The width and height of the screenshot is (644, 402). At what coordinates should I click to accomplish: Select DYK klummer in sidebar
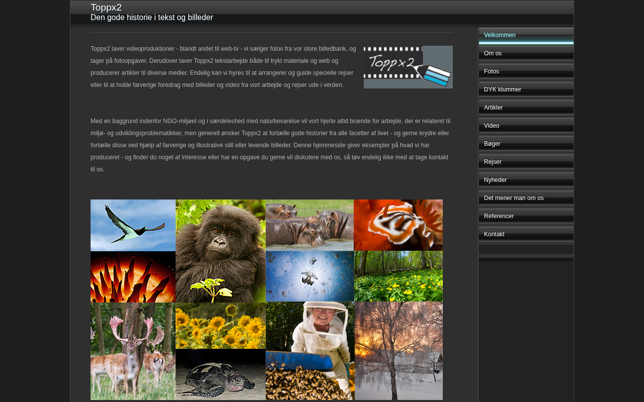[502, 89]
